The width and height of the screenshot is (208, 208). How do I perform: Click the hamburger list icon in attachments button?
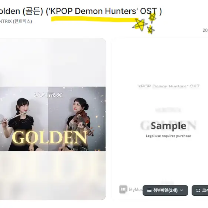click(149, 190)
